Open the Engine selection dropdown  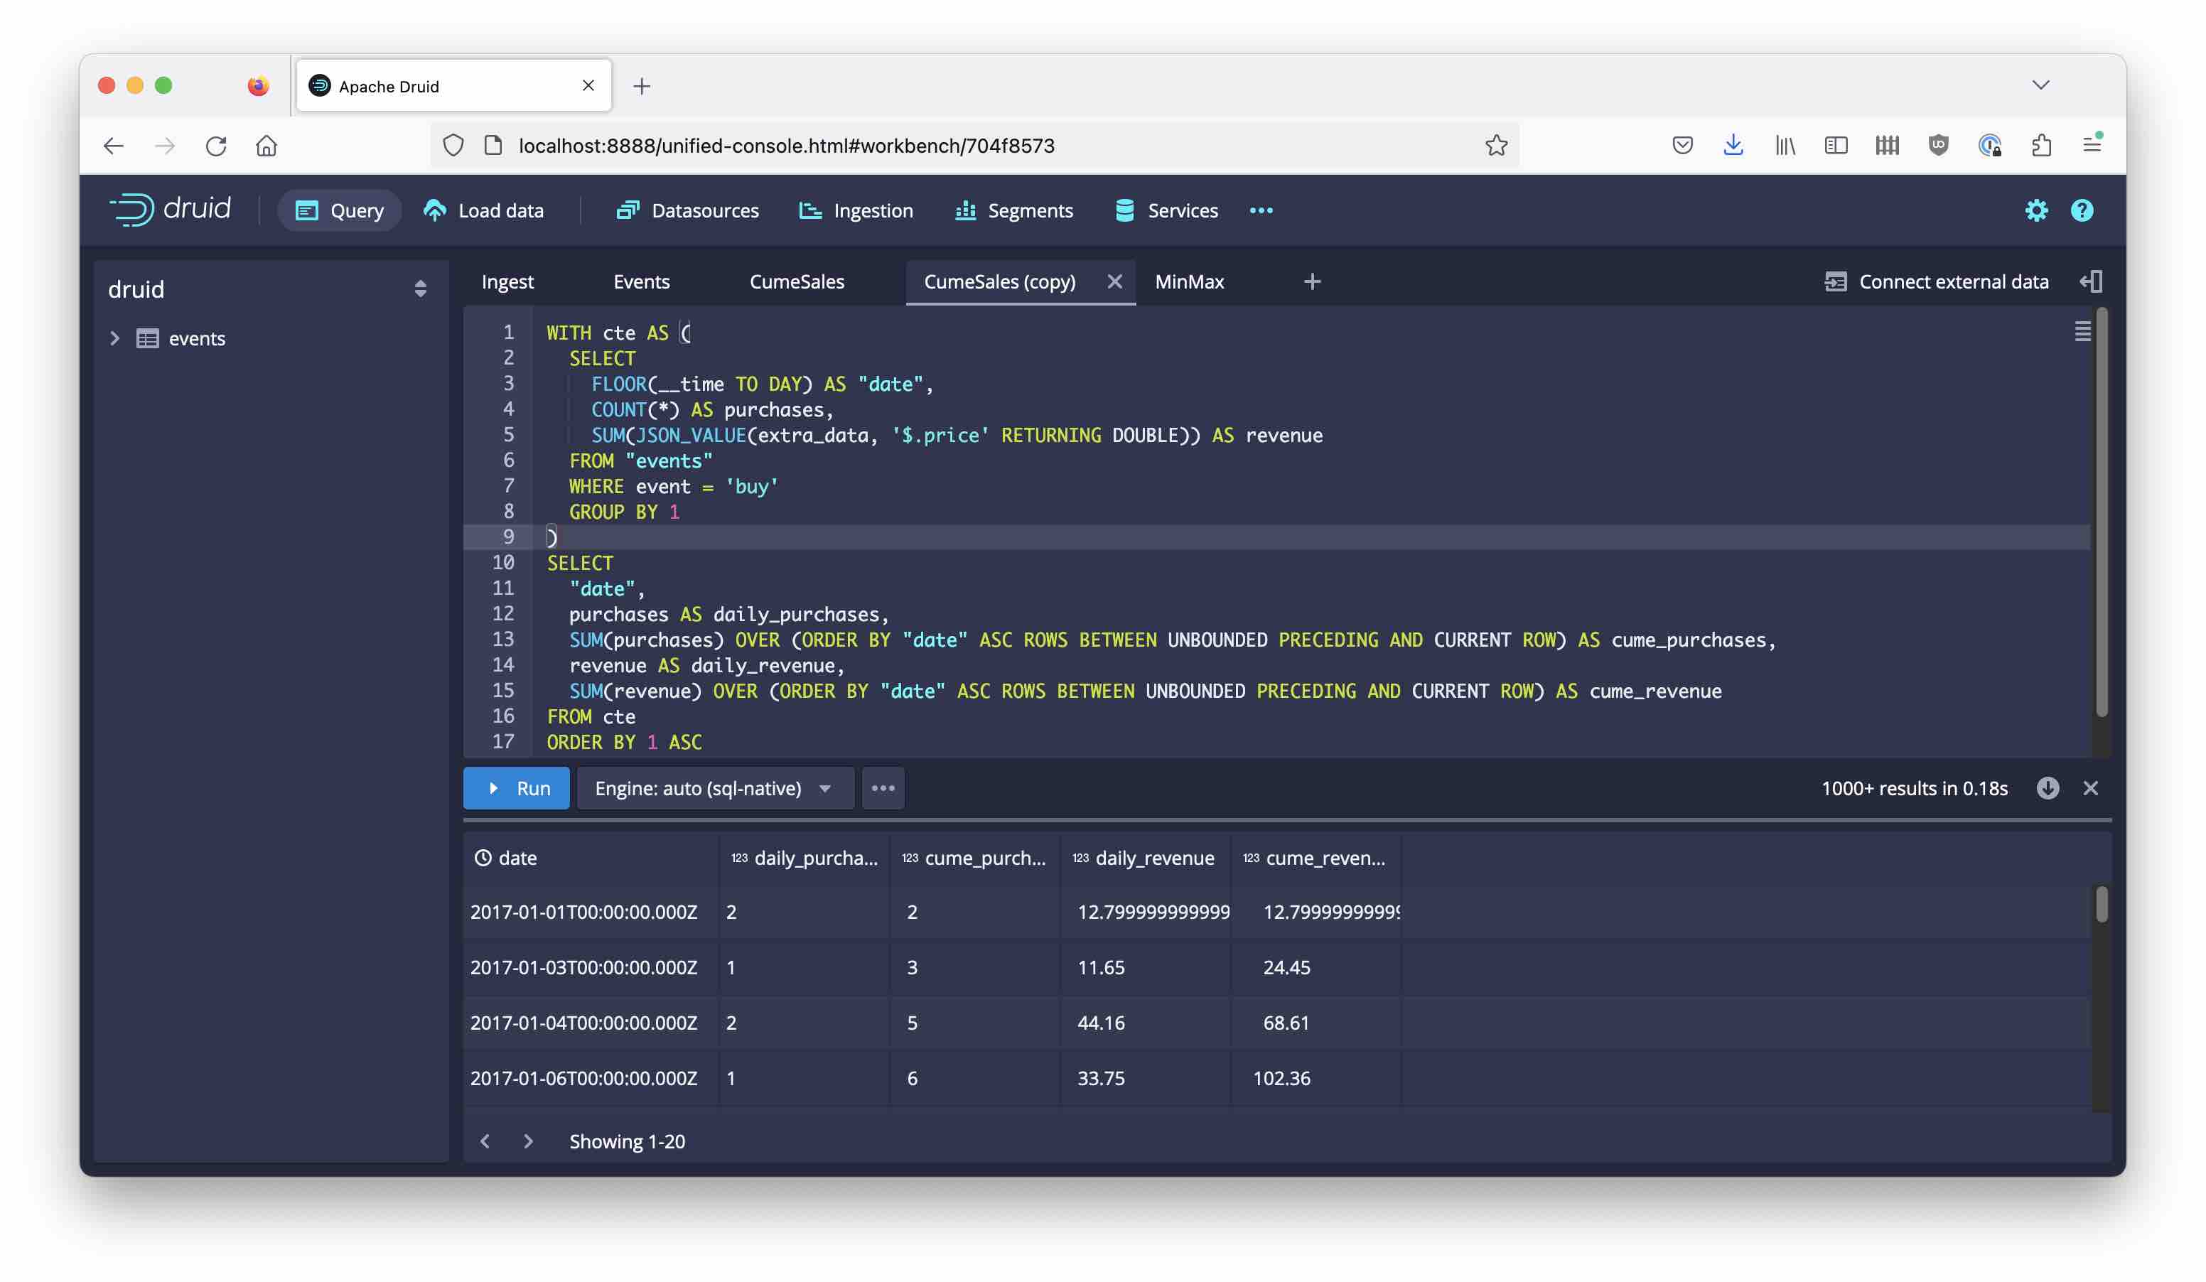(714, 787)
